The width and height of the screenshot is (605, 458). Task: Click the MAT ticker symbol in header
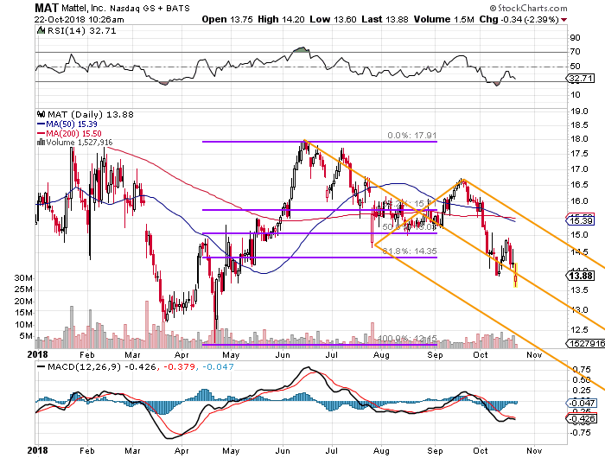pyautogui.click(x=47, y=8)
